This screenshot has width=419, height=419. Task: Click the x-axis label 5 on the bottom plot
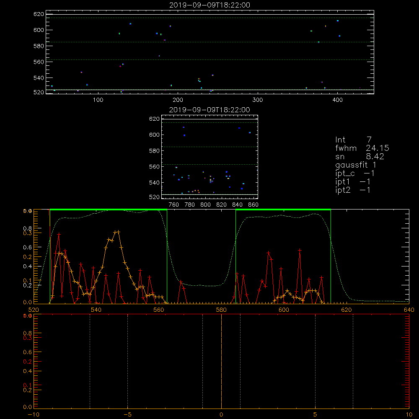click(x=316, y=414)
